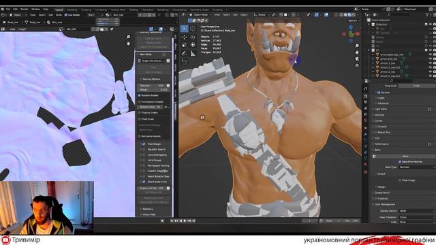Screen dimensions: 436x245
Task: Activate the Scale tool in viewport toolbar
Action: pos(184,45)
